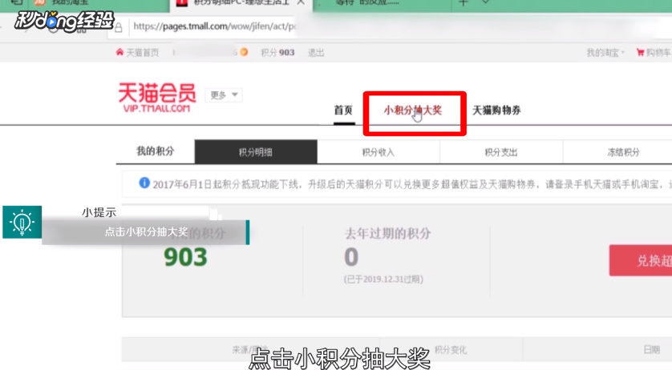The height and width of the screenshot is (370, 672).
Task: Click the 天猫首页 home icon
Action: [x=119, y=52]
